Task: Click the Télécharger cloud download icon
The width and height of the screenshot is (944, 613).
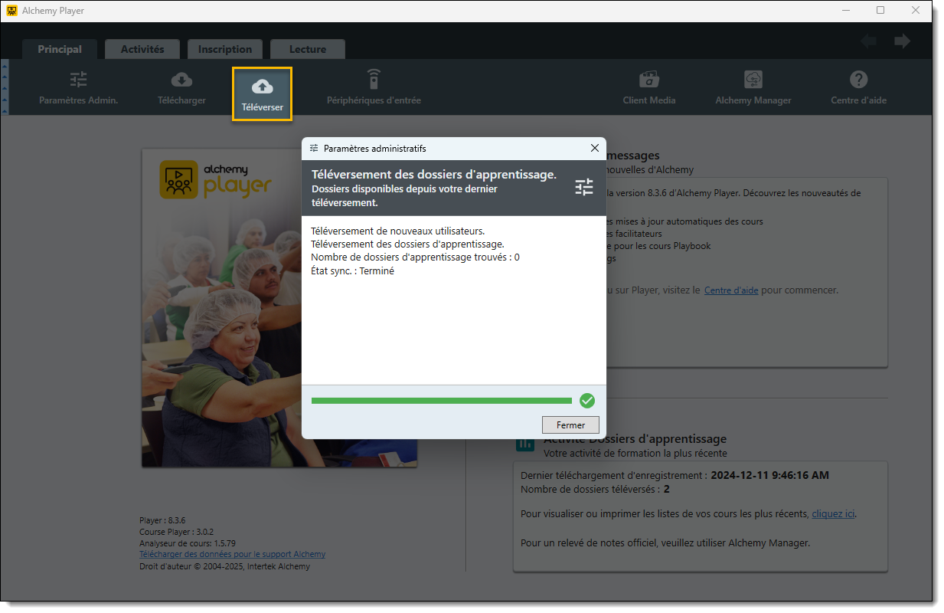Action: tap(181, 80)
